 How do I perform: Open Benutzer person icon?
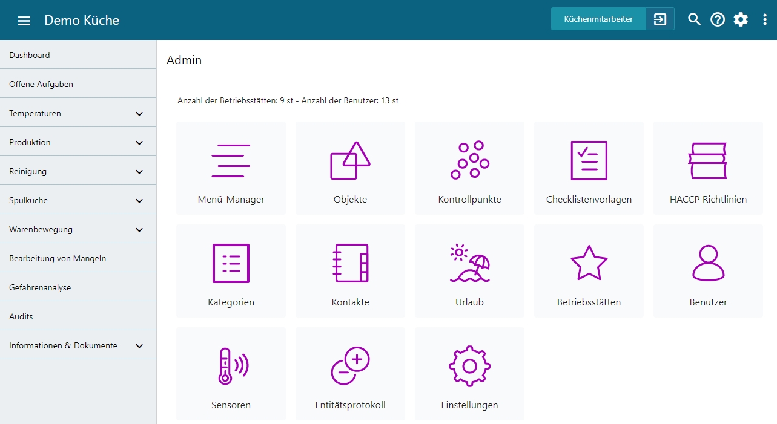[x=708, y=263]
